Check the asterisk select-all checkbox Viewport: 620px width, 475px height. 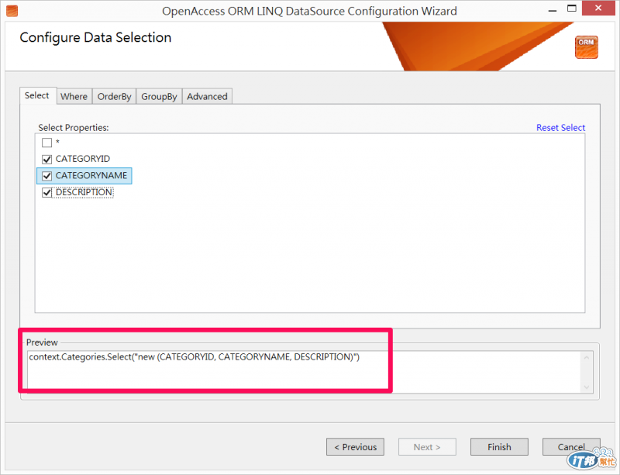[46, 143]
